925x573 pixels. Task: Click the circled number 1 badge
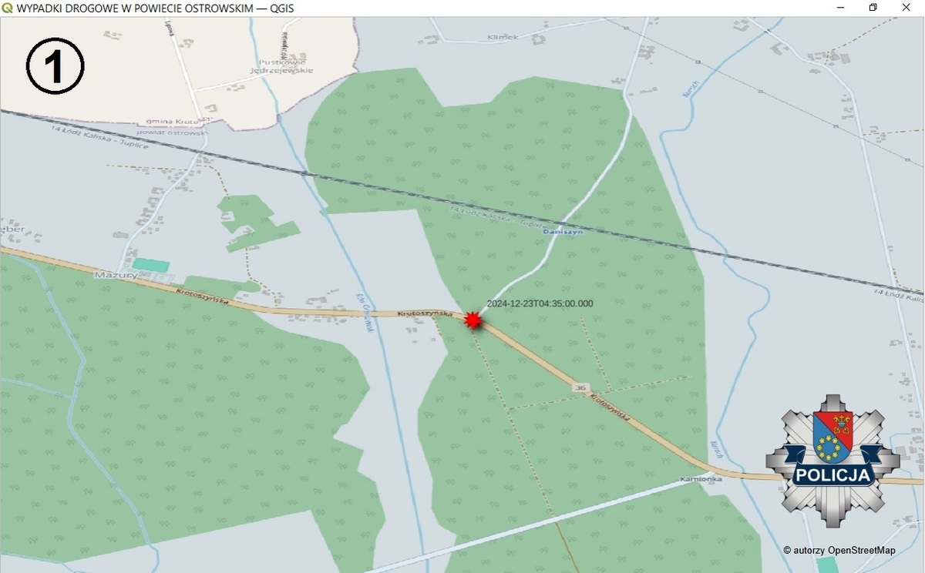coord(55,67)
